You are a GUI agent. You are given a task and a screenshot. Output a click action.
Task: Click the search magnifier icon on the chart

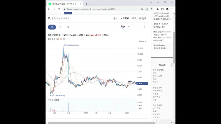(x=49, y=18)
